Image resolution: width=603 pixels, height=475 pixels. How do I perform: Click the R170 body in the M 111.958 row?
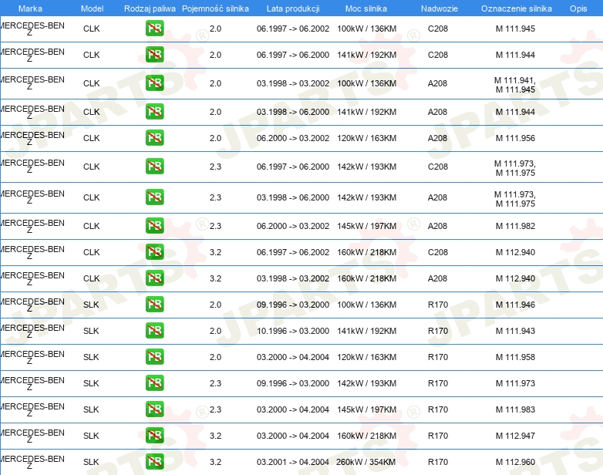tap(438, 357)
